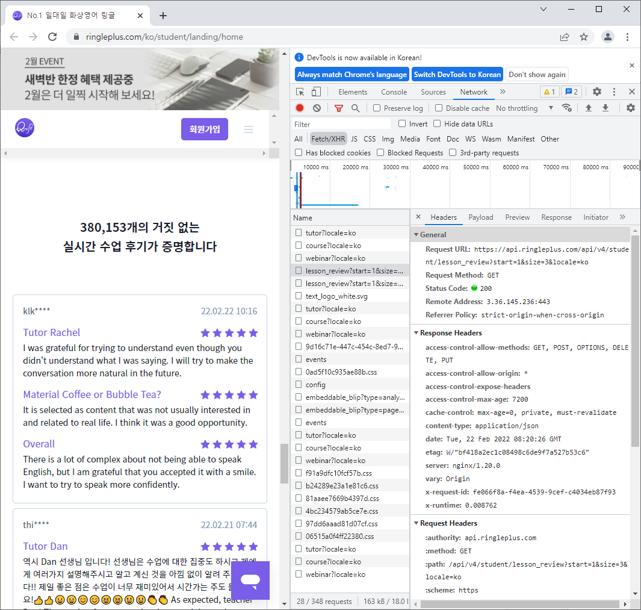
Task: Import HAR file upload icon
Action: pos(589,108)
